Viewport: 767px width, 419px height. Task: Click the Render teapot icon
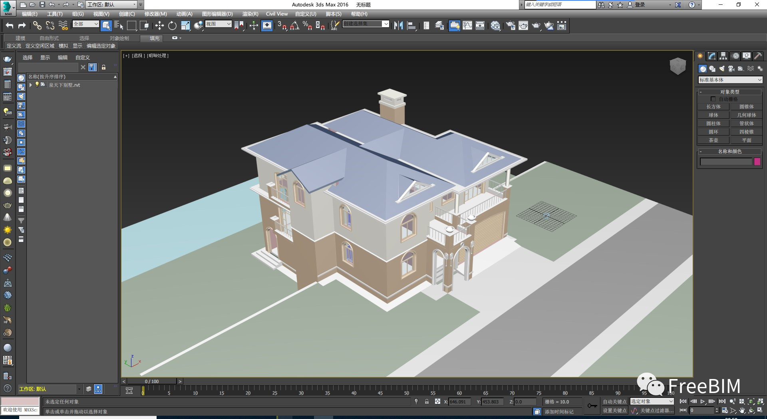[x=536, y=26]
